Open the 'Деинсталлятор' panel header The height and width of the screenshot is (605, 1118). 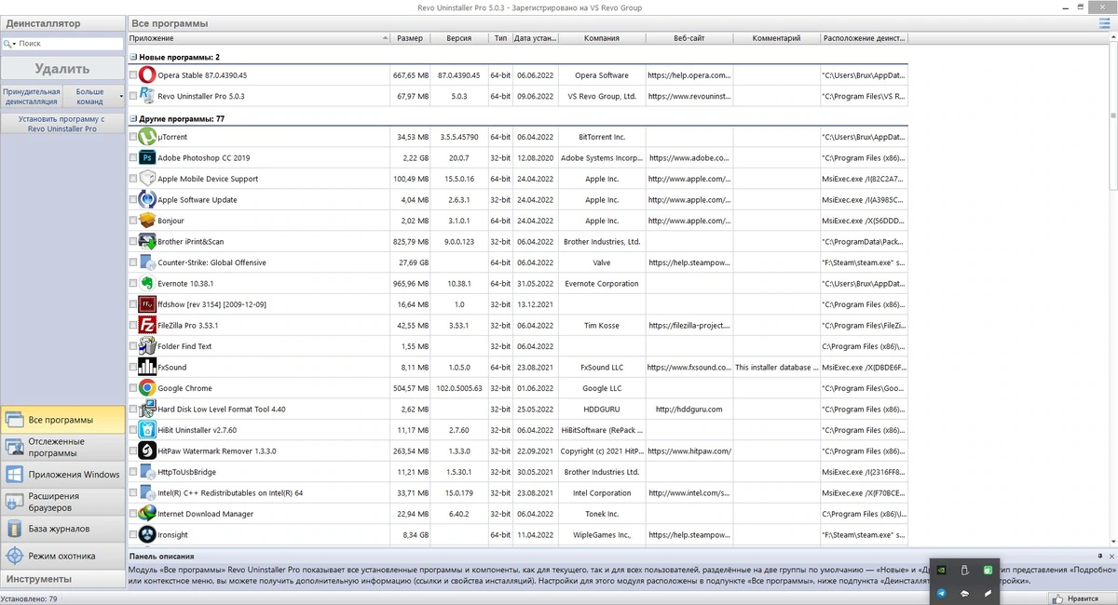point(62,22)
